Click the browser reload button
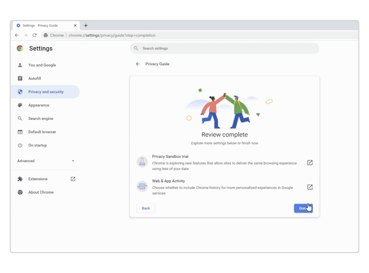The width and height of the screenshot is (369, 273). [x=35, y=35]
